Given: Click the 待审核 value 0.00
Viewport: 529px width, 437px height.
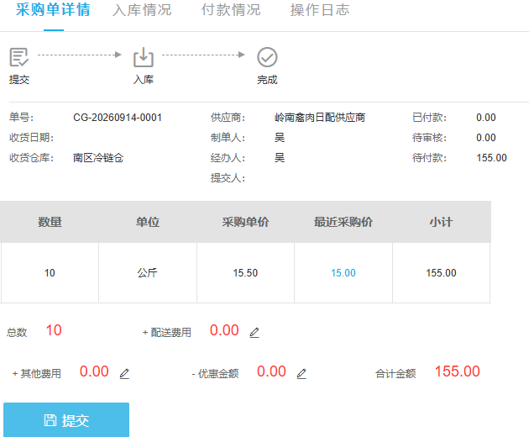Looking at the screenshot, I should tap(486, 138).
